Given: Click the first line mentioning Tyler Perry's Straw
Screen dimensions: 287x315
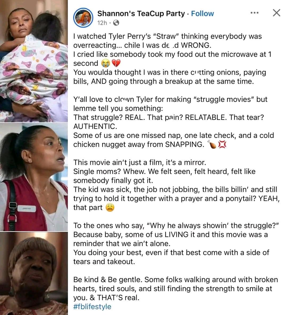Looking at the screenshot, I should pyautogui.click(x=167, y=36).
